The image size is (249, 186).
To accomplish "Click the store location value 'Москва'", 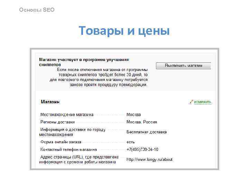I will coord(133,115).
